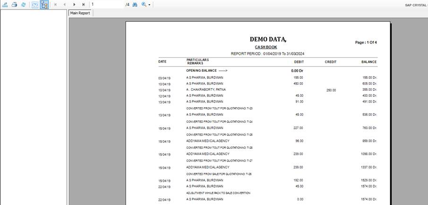Image resolution: width=428 pixels, height=205 pixels.
Task: Toggle the parameter panel button
Action: pos(35,4)
